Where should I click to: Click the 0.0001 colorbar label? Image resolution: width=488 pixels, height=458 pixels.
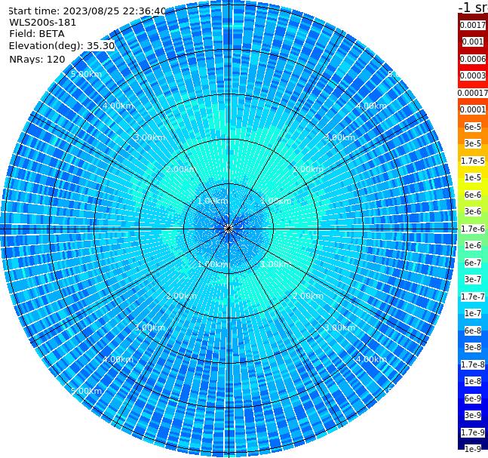point(473,109)
